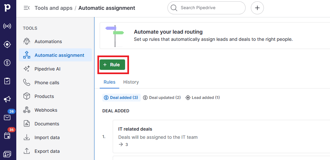
Task: Open Contacts card icon in dark sidebar
Action: pyautogui.click(x=7, y=154)
